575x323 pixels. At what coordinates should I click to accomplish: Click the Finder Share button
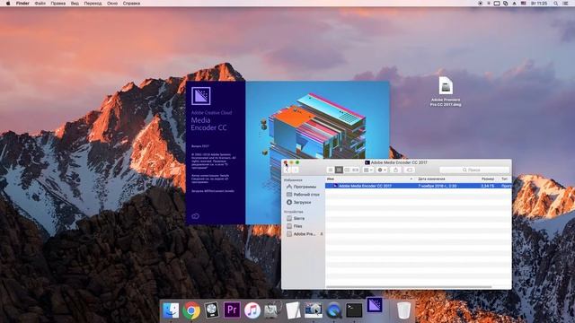(395, 170)
